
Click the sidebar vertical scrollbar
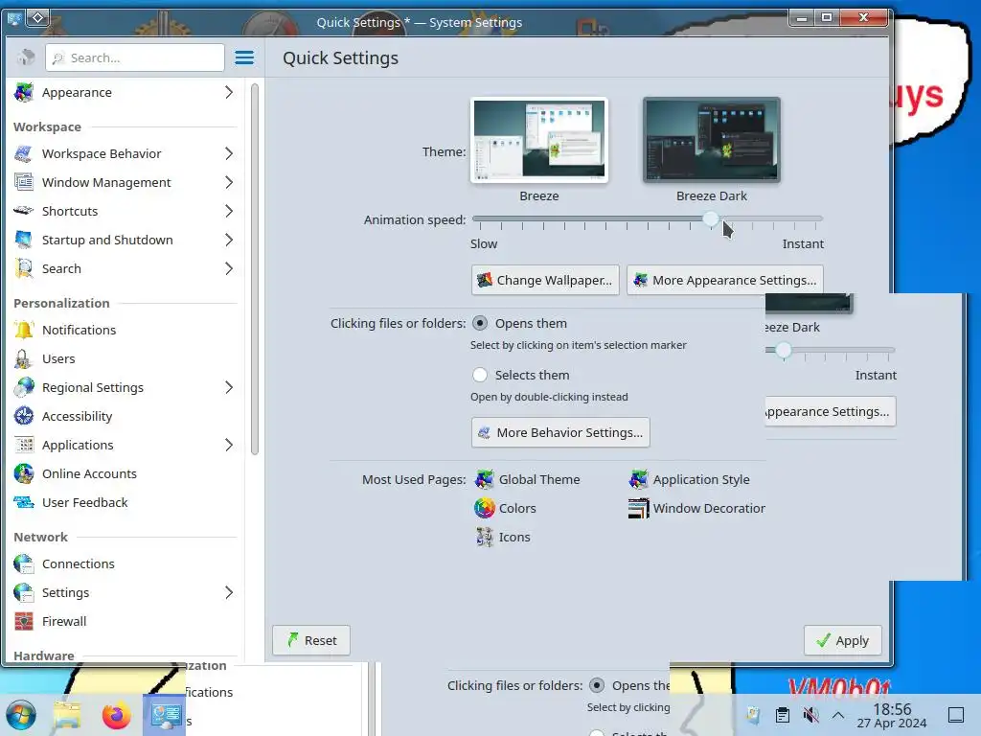tap(255, 269)
